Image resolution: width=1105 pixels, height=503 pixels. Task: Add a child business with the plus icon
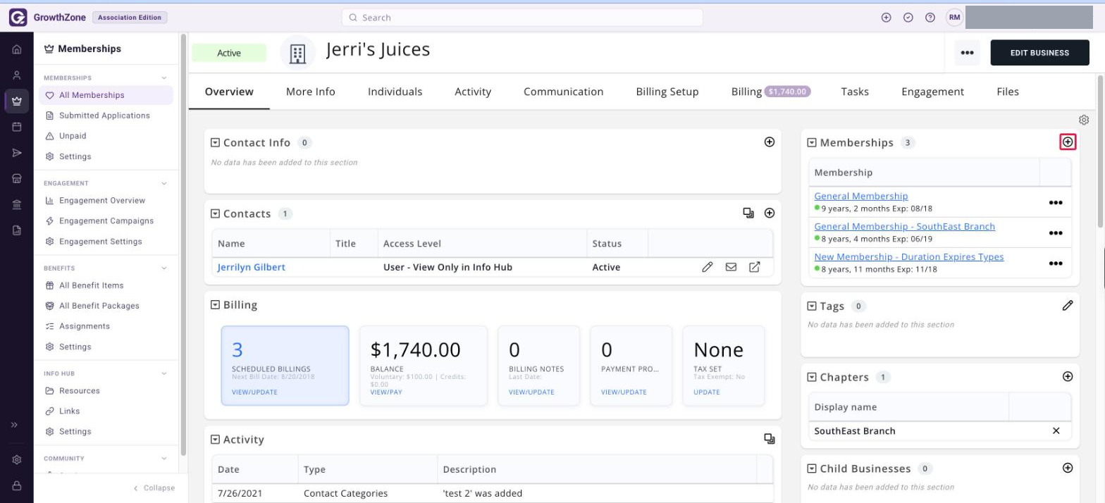pyautogui.click(x=1068, y=468)
